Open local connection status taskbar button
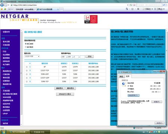 pyautogui.click(x=40, y=132)
